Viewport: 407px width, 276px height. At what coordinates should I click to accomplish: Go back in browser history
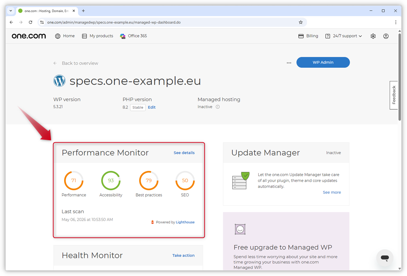11,22
